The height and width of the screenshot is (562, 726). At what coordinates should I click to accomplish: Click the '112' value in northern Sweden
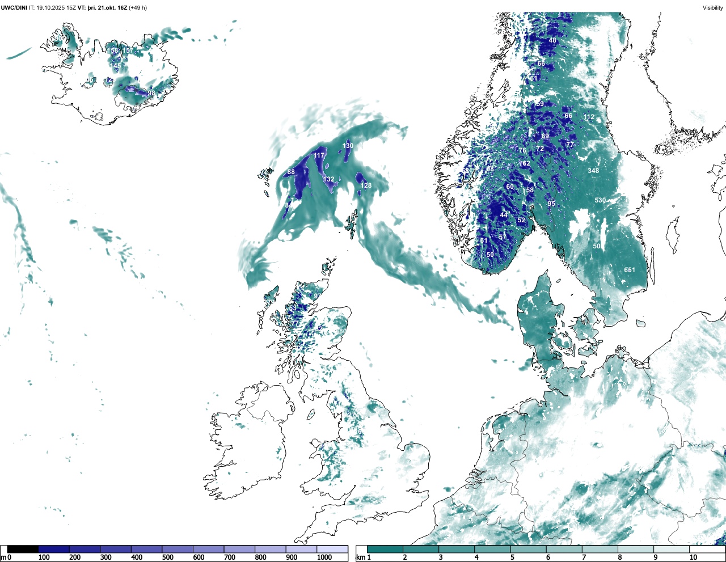tap(589, 117)
